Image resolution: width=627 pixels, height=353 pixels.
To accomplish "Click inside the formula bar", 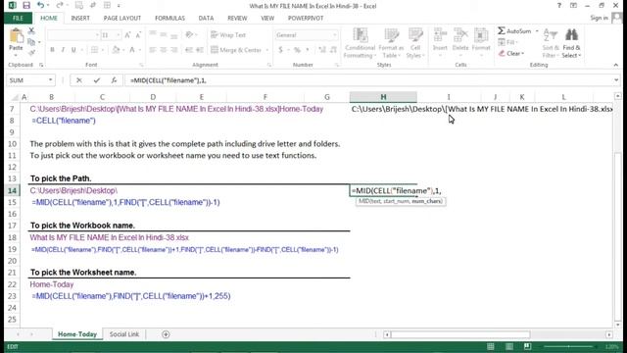I will coord(368,80).
